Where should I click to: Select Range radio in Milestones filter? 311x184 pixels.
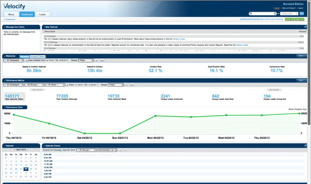[x=69, y=61]
